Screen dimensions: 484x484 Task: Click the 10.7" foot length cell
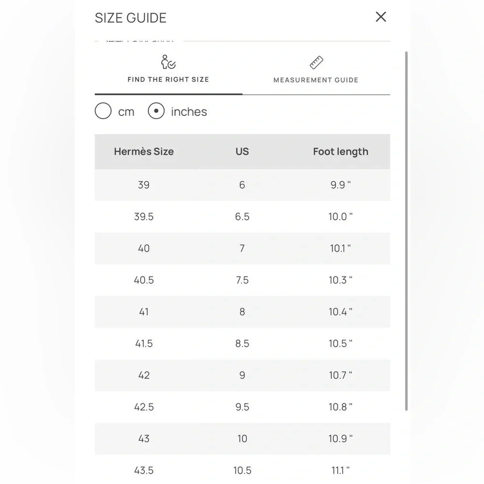(340, 375)
